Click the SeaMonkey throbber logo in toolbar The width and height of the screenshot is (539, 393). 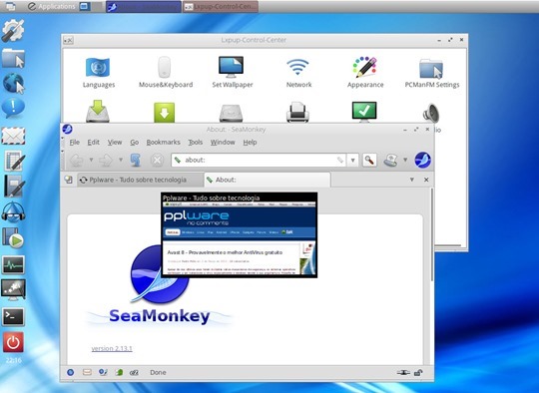(x=422, y=160)
